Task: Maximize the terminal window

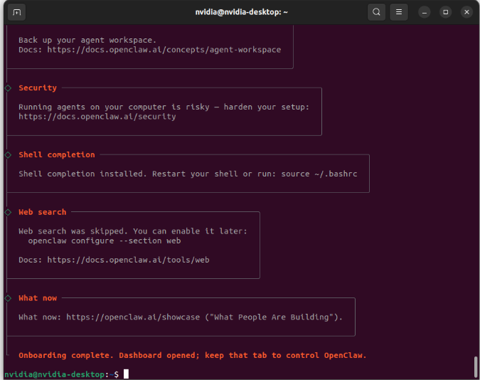Action: click(x=445, y=12)
